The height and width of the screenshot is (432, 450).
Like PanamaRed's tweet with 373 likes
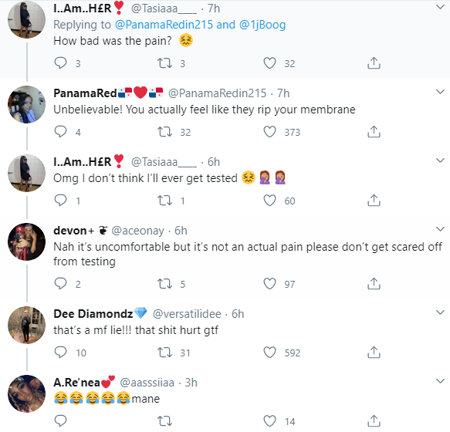coord(270,132)
